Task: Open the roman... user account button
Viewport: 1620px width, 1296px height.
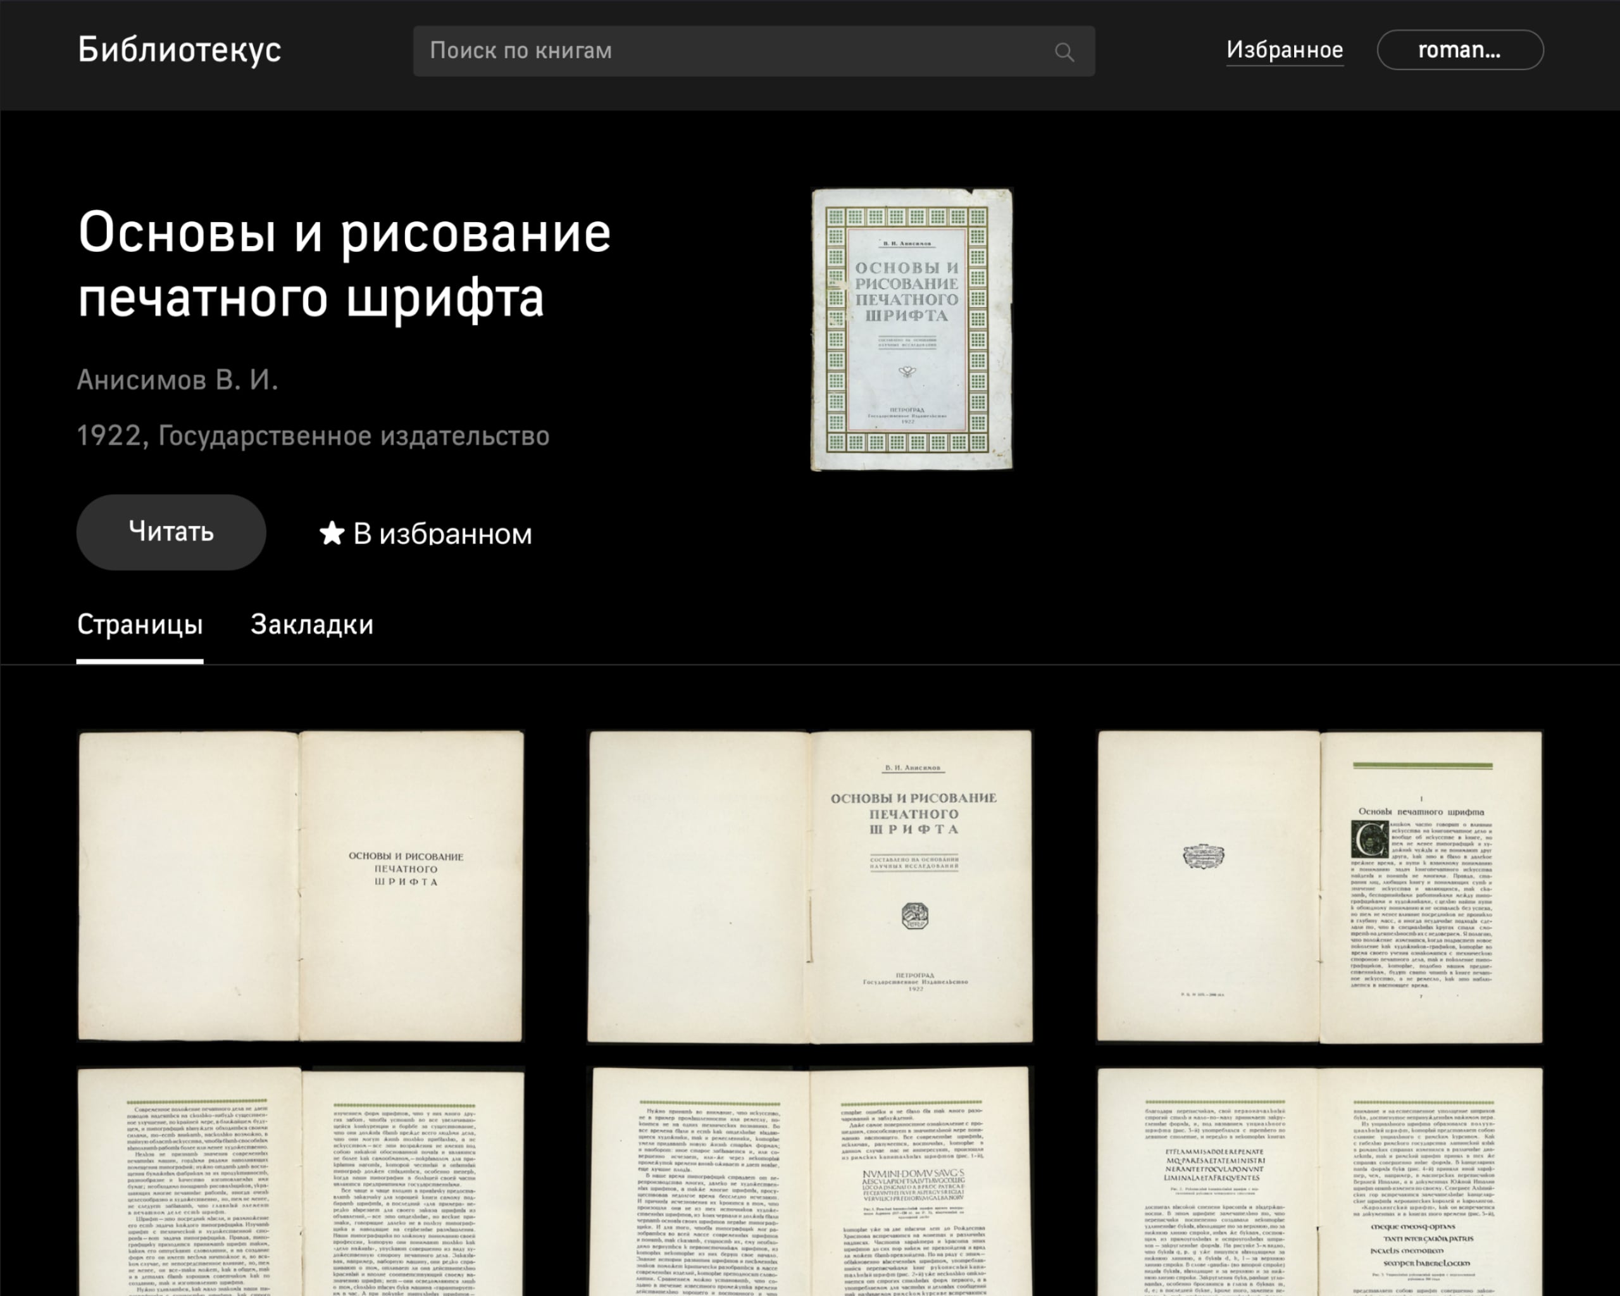Action: [x=1459, y=49]
